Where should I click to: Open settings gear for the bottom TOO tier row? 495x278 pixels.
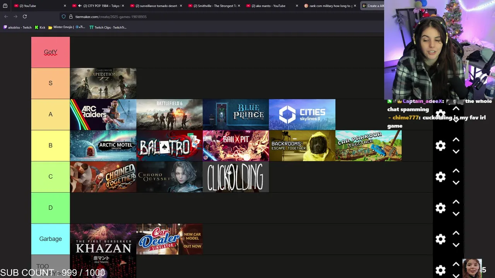(x=440, y=270)
